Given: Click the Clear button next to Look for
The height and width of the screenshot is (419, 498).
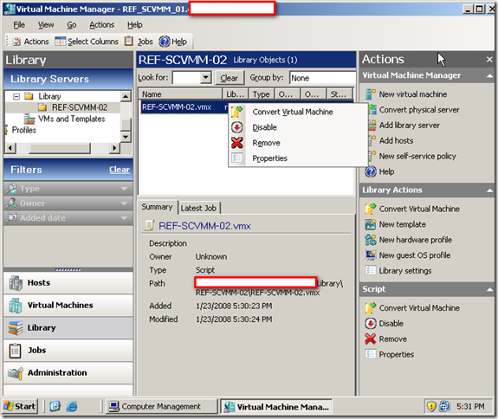Looking at the screenshot, I should (230, 78).
